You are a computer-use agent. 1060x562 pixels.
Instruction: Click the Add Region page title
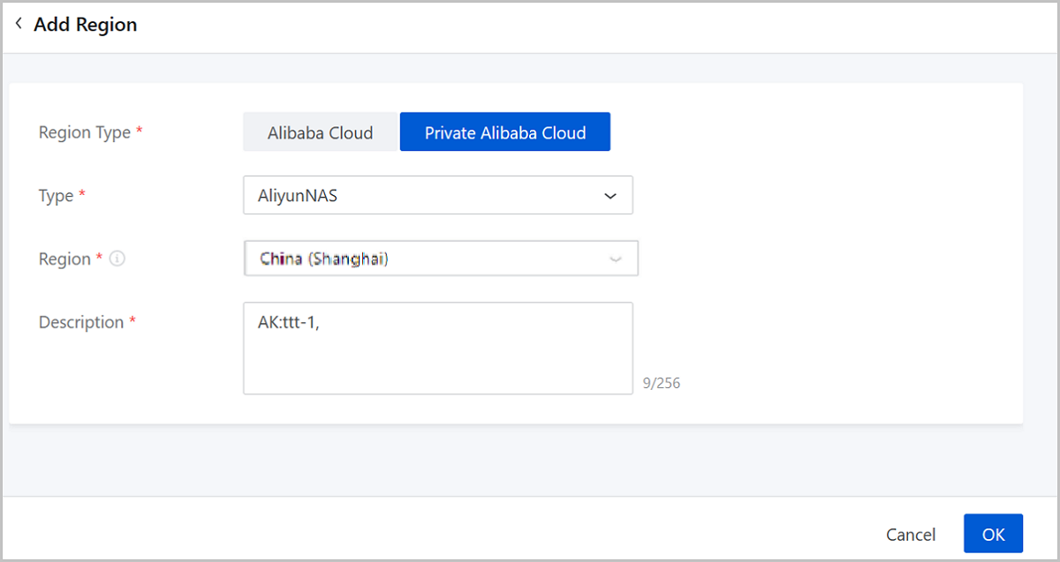[86, 25]
